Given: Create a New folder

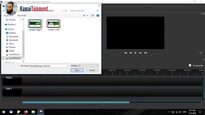Looking at the screenshot, I should pos(22,16).
